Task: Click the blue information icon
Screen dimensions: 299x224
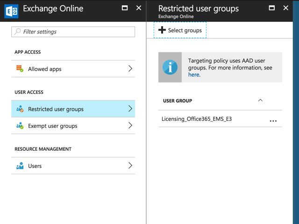Action: (x=170, y=67)
